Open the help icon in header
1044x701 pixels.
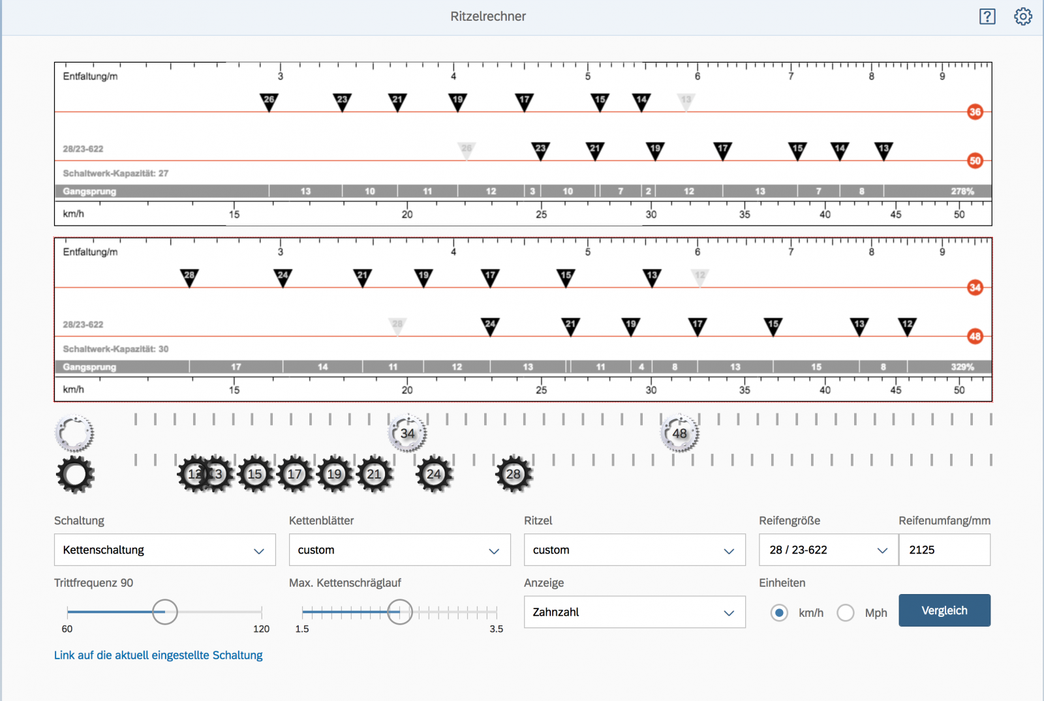click(x=987, y=17)
